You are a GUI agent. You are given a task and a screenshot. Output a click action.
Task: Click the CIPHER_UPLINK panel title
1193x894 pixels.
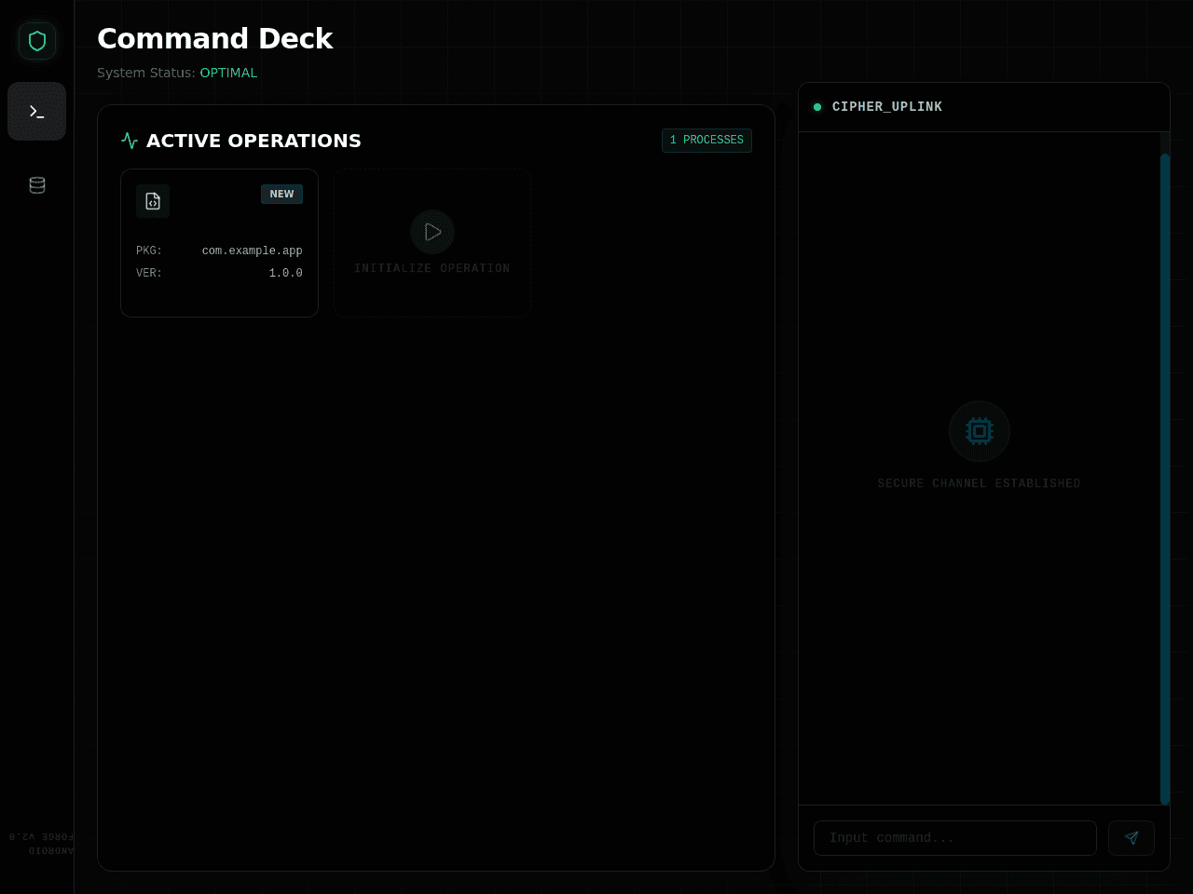pos(887,107)
